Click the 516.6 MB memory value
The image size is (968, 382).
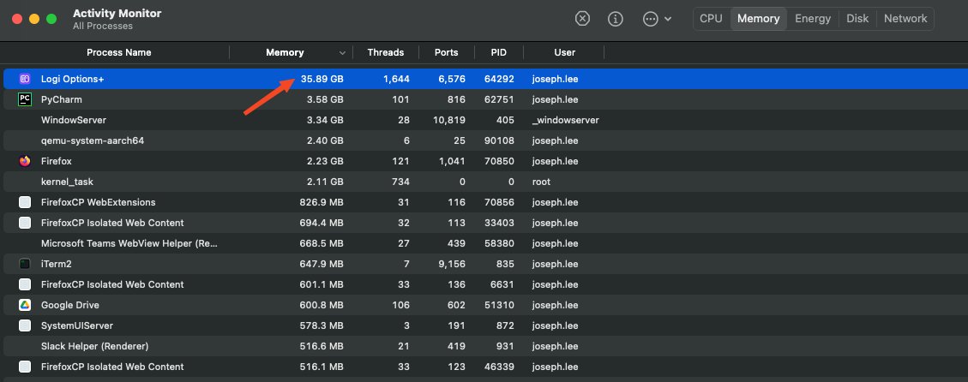[x=321, y=346]
